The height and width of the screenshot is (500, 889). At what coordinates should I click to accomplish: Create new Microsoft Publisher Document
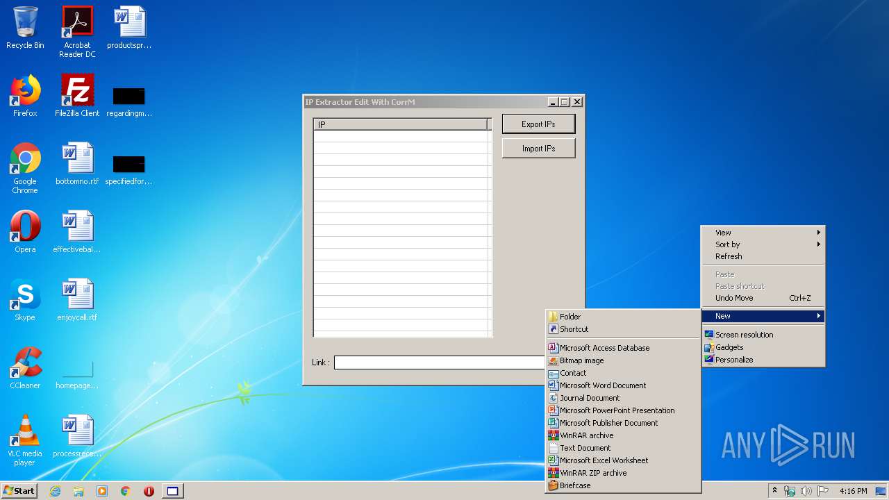[x=623, y=423]
